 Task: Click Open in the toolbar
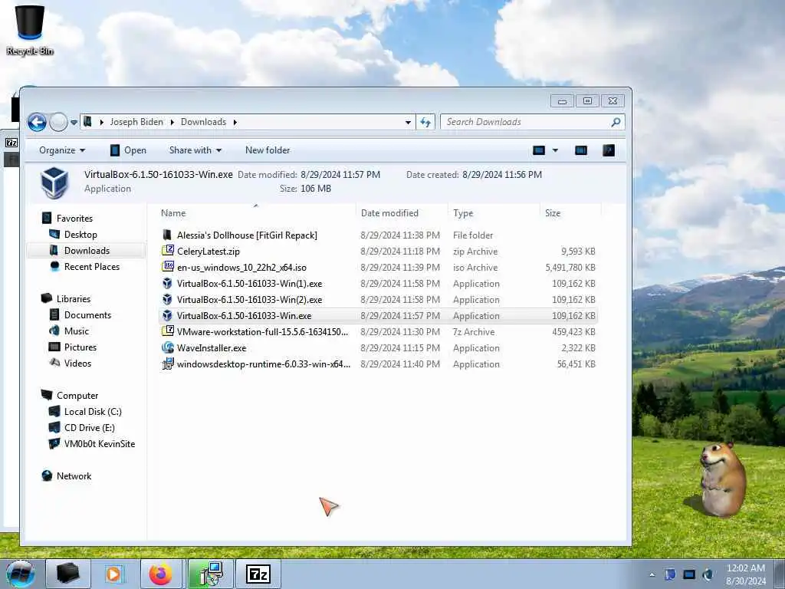click(128, 150)
